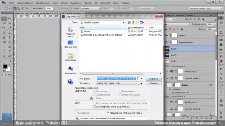Toggle the Как копию checkbox
225x126 pixels.
point(95,91)
